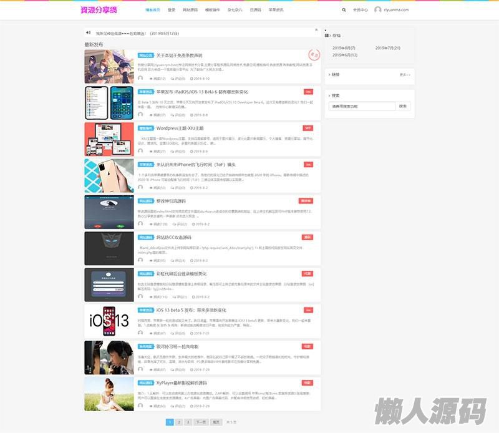499x433 pixels.
Task: Click the 最新发布 section heading
Action: coord(94,44)
